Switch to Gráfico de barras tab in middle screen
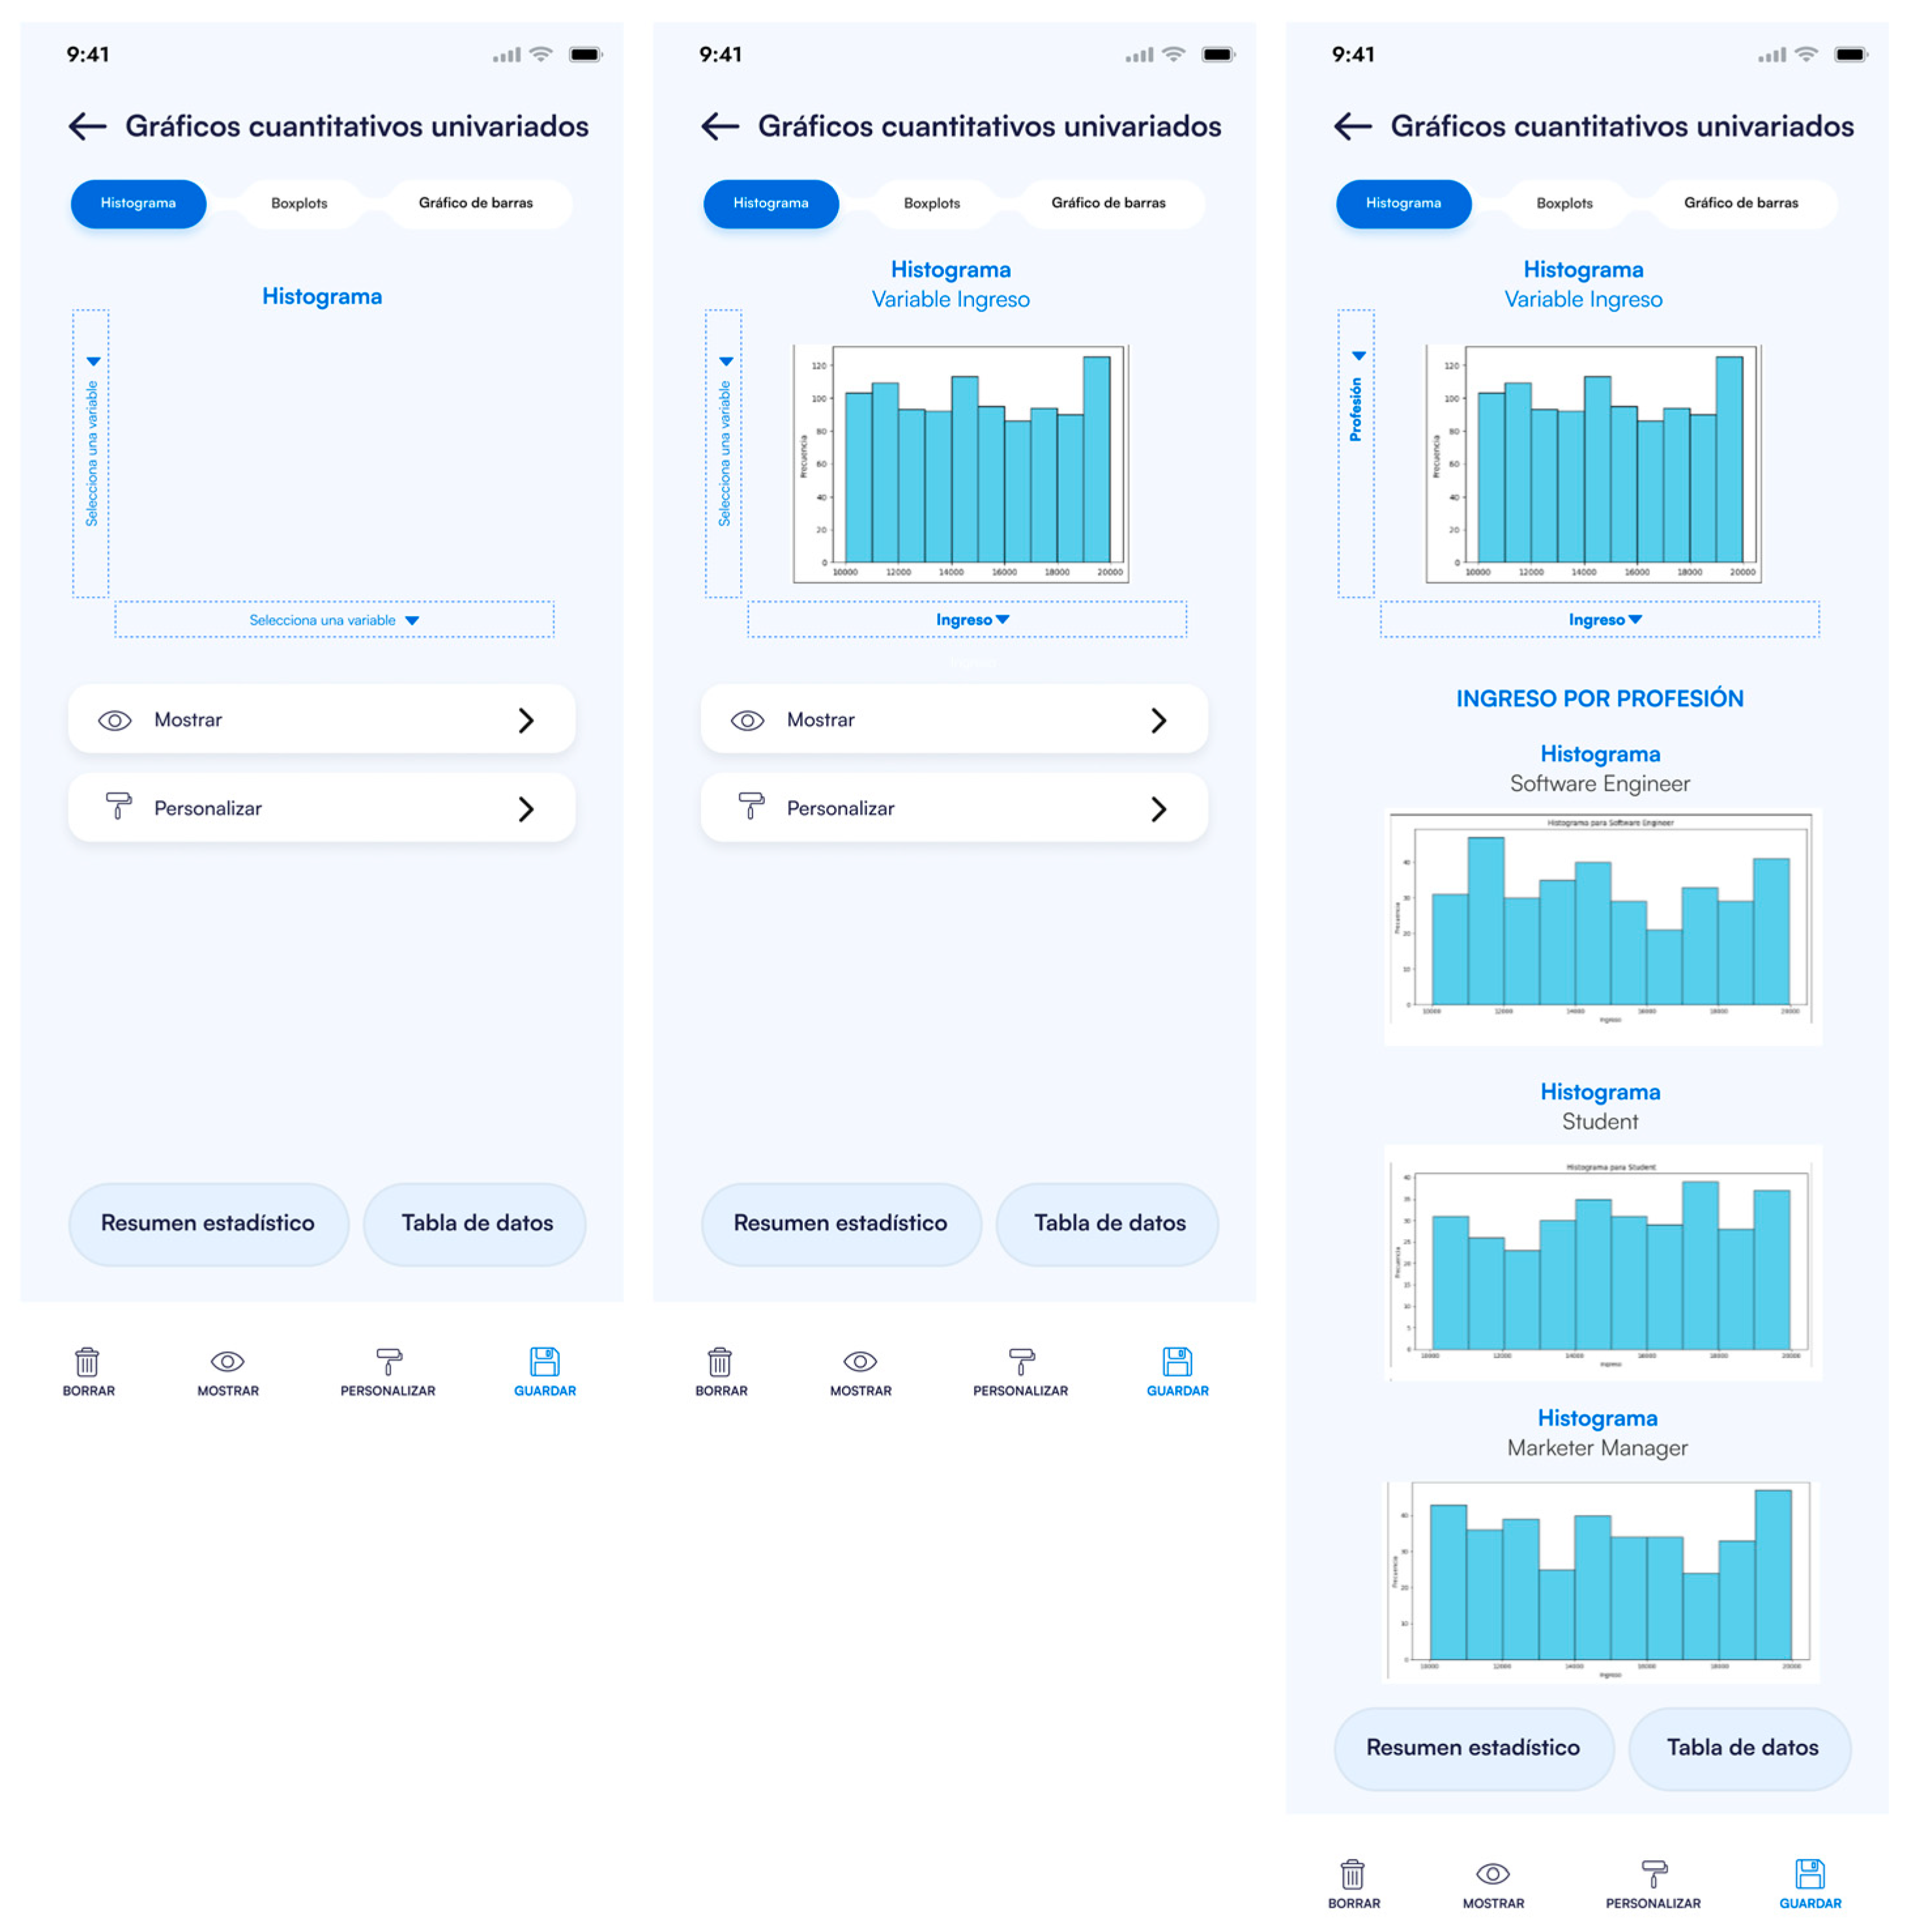1914x1932 pixels. [1108, 203]
